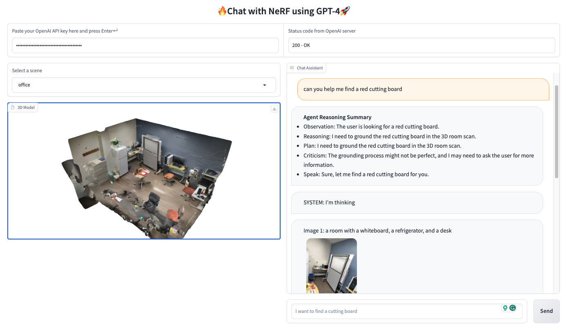The width and height of the screenshot is (566, 328).
Task: Click the Chat Assistant speech bubble icon
Action: point(292,68)
